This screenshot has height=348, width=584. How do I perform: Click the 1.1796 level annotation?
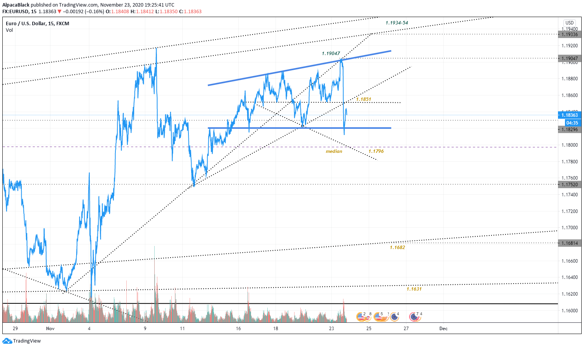(376, 151)
